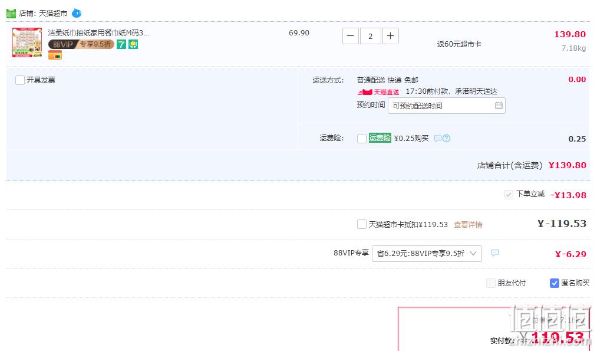
Task: Check the 开具发票 invoice checkbox
Action: pyautogui.click(x=20, y=80)
